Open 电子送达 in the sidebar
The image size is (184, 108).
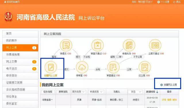pyautogui.click(x=20, y=69)
